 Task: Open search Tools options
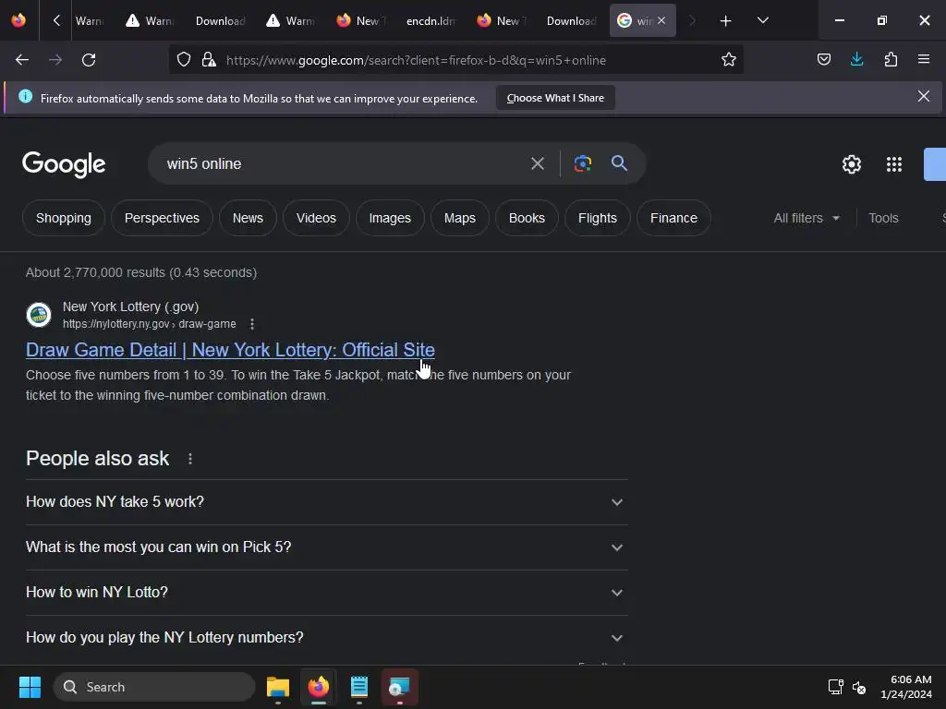pyautogui.click(x=883, y=218)
